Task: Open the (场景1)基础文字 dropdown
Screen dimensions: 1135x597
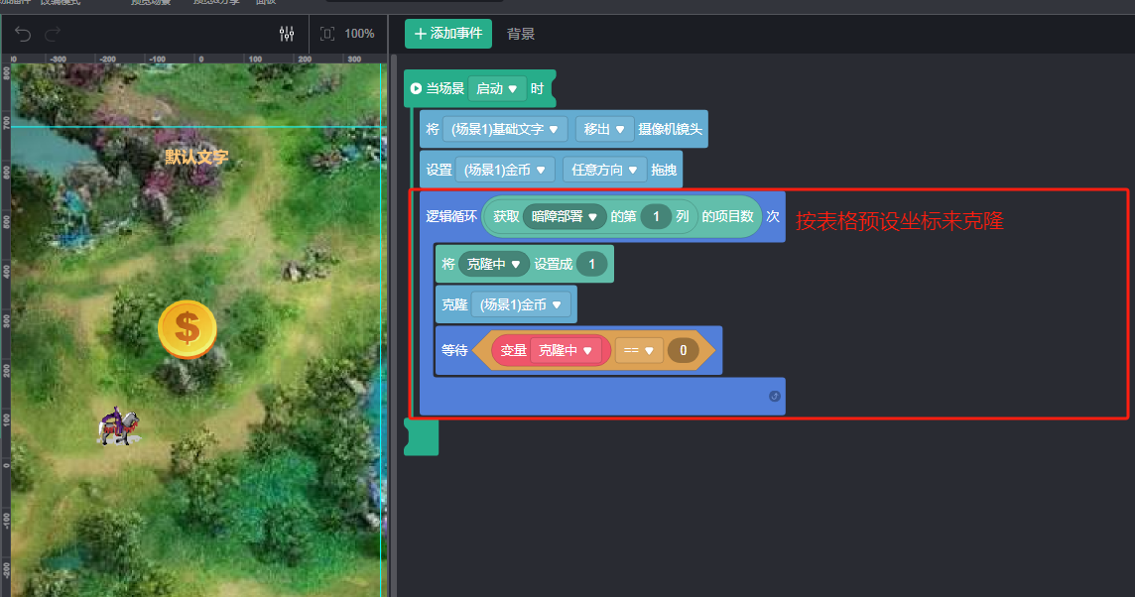Action: click(x=505, y=129)
